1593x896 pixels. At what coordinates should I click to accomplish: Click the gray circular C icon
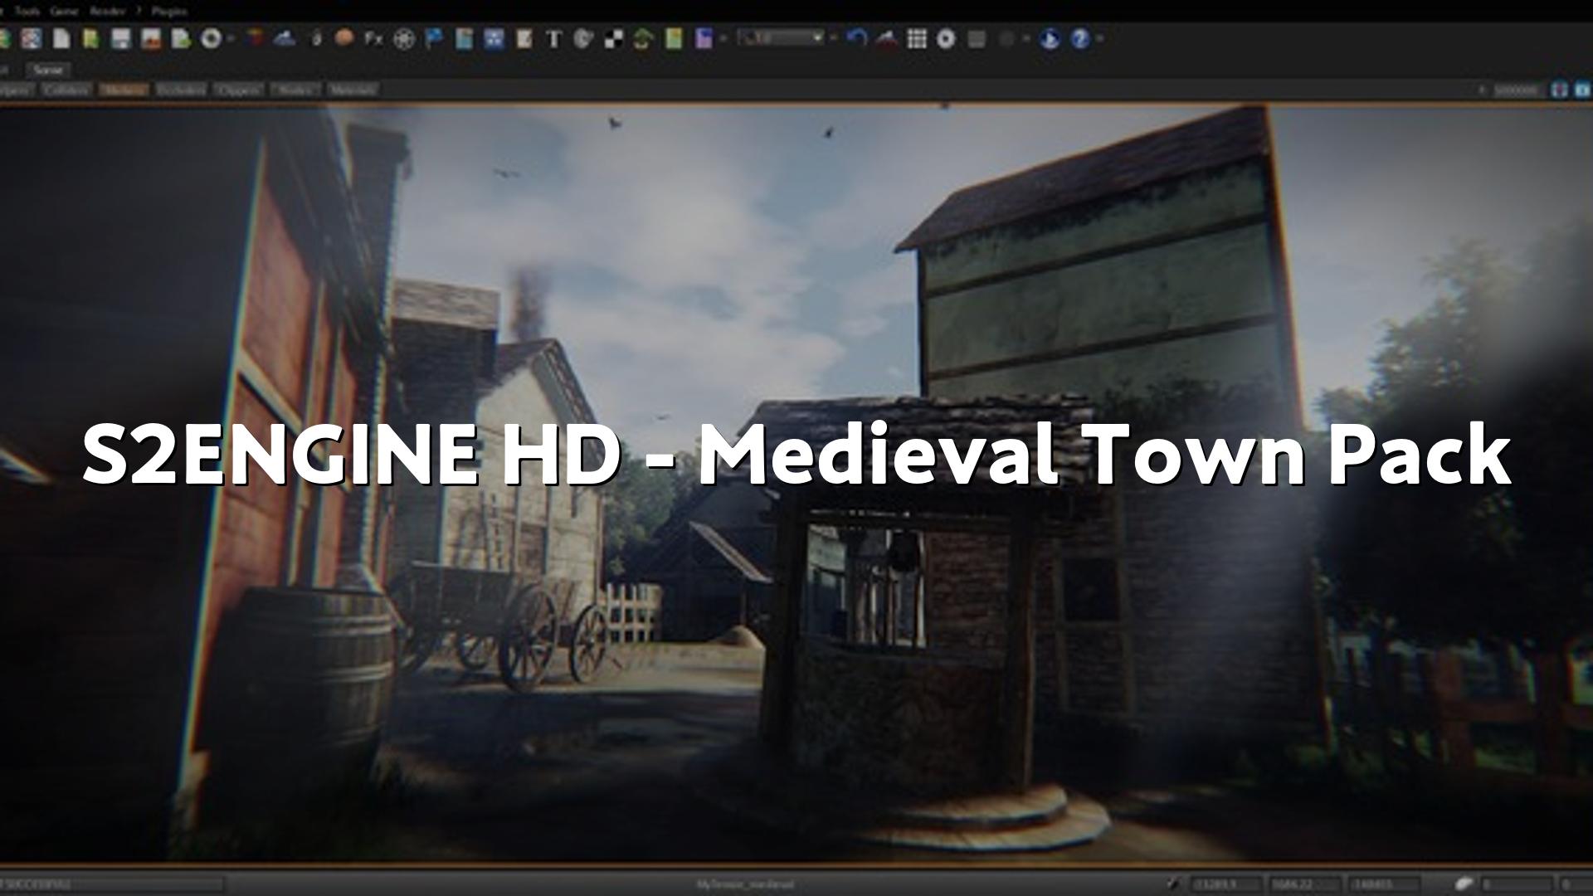click(x=583, y=38)
